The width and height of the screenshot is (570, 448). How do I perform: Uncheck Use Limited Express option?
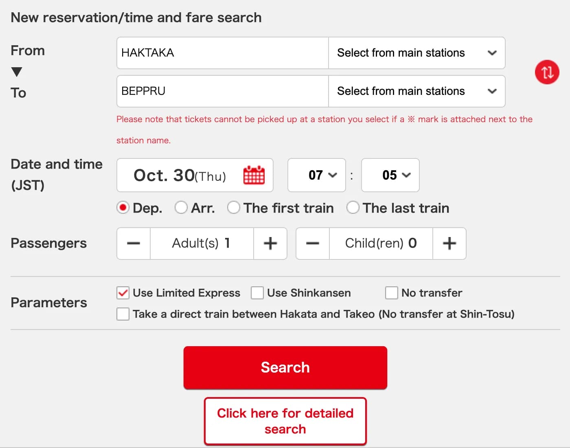[x=123, y=293]
